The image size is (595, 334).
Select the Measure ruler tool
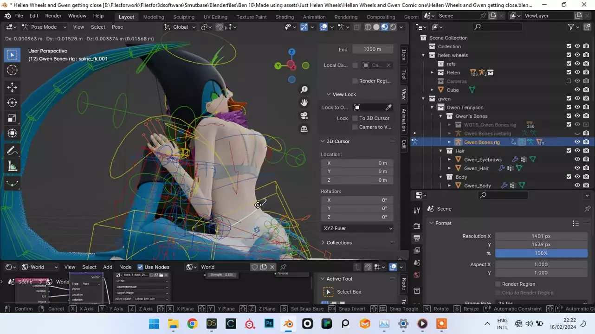point(13,167)
